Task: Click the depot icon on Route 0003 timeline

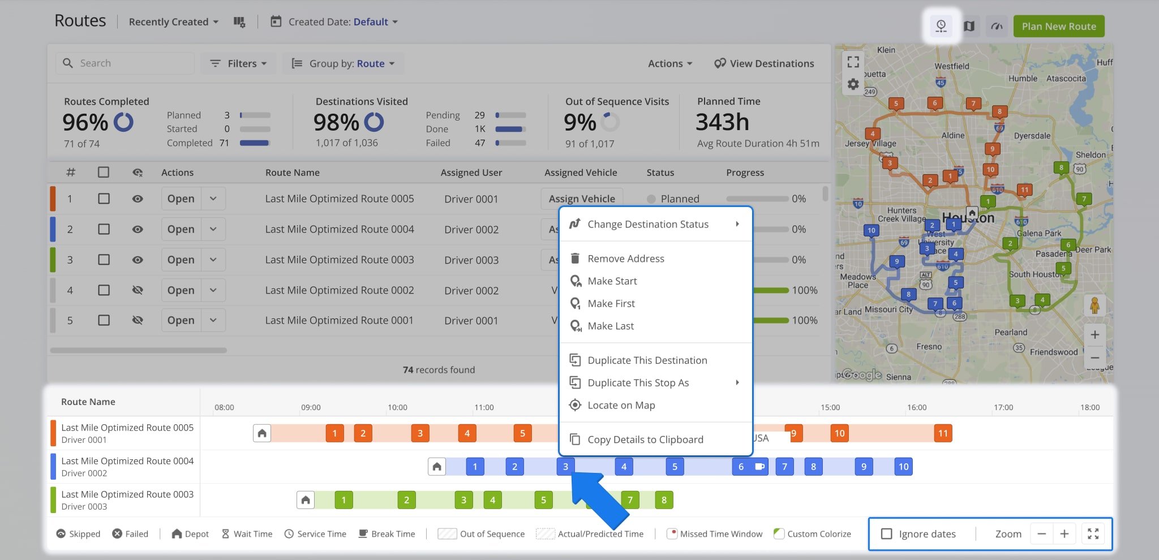Action: click(306, 500)
